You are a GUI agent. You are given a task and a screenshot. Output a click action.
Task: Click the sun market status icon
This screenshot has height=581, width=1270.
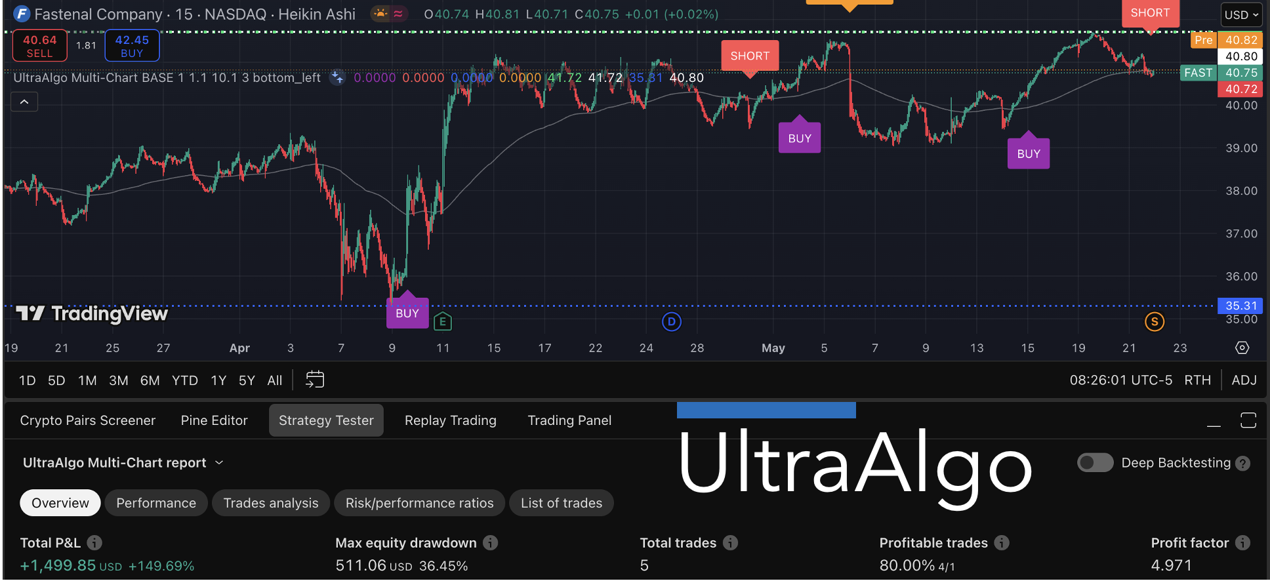pyautogui.click(x=380, y=14)
